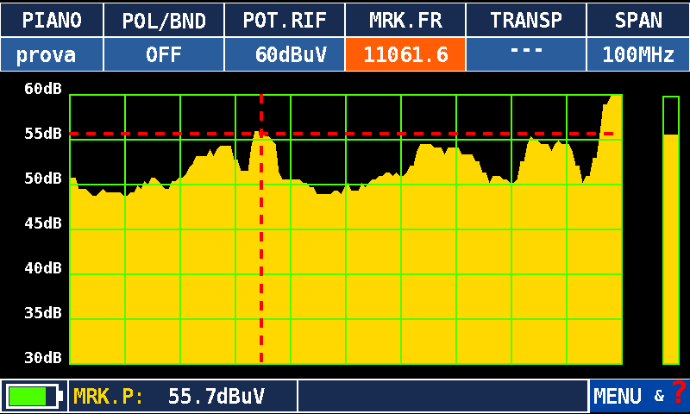Viewport: 690px width, 414px height.
Task: Select the POT.RIF header
Action: tap(285, 20)
